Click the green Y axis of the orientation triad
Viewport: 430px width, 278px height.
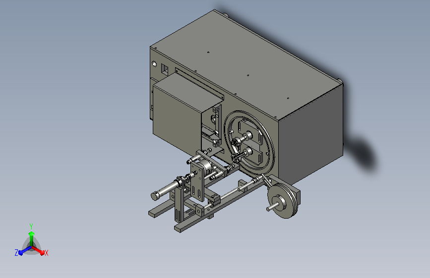tap(32, 238)
